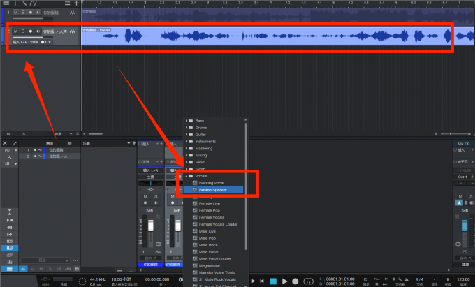The image size is (475, 287).
Task: Choose Narrator Voice Tools preset
Action: (x=217, y=272)
